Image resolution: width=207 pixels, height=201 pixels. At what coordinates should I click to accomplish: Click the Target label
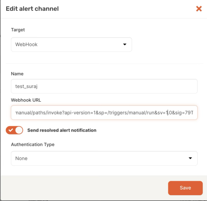[x=18, y=30]
